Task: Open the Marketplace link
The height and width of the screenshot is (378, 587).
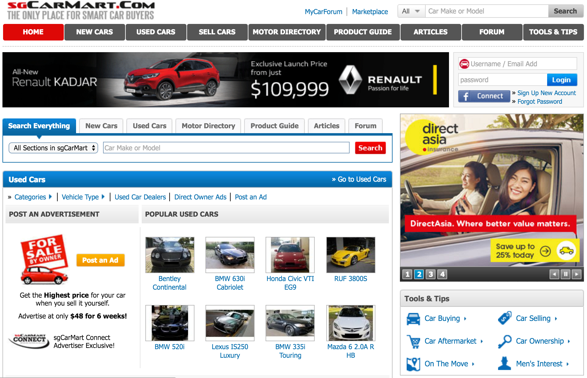Action: 370,12
